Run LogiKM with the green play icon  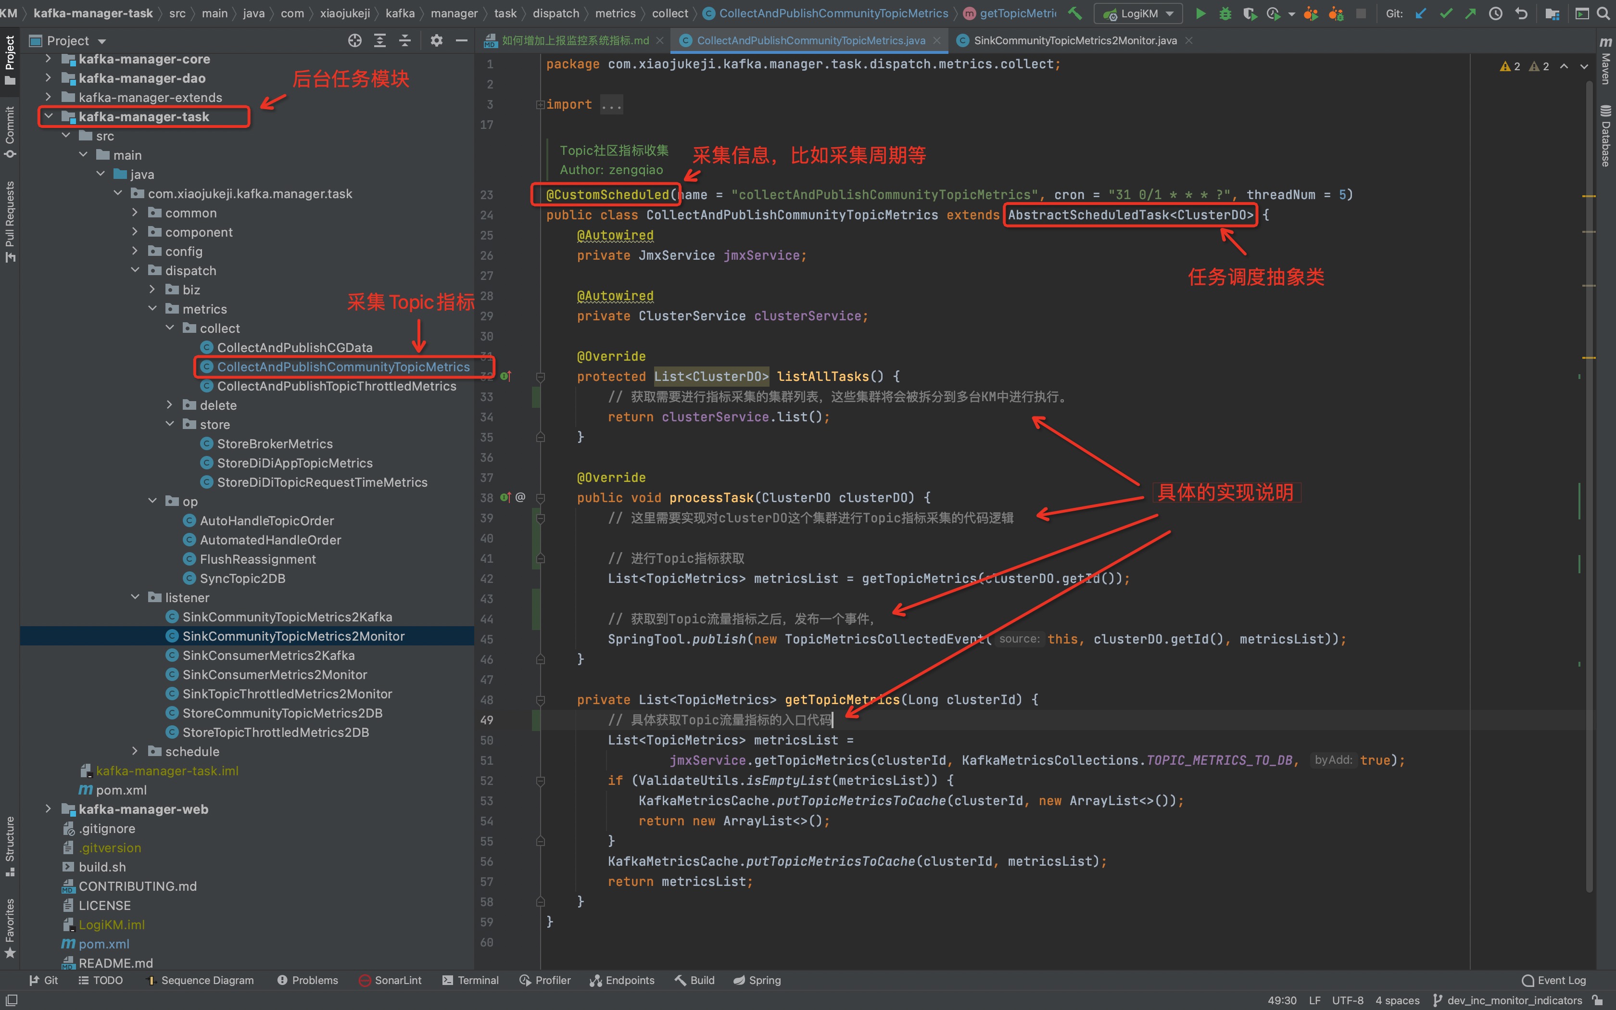click(x=1200, y=13)
